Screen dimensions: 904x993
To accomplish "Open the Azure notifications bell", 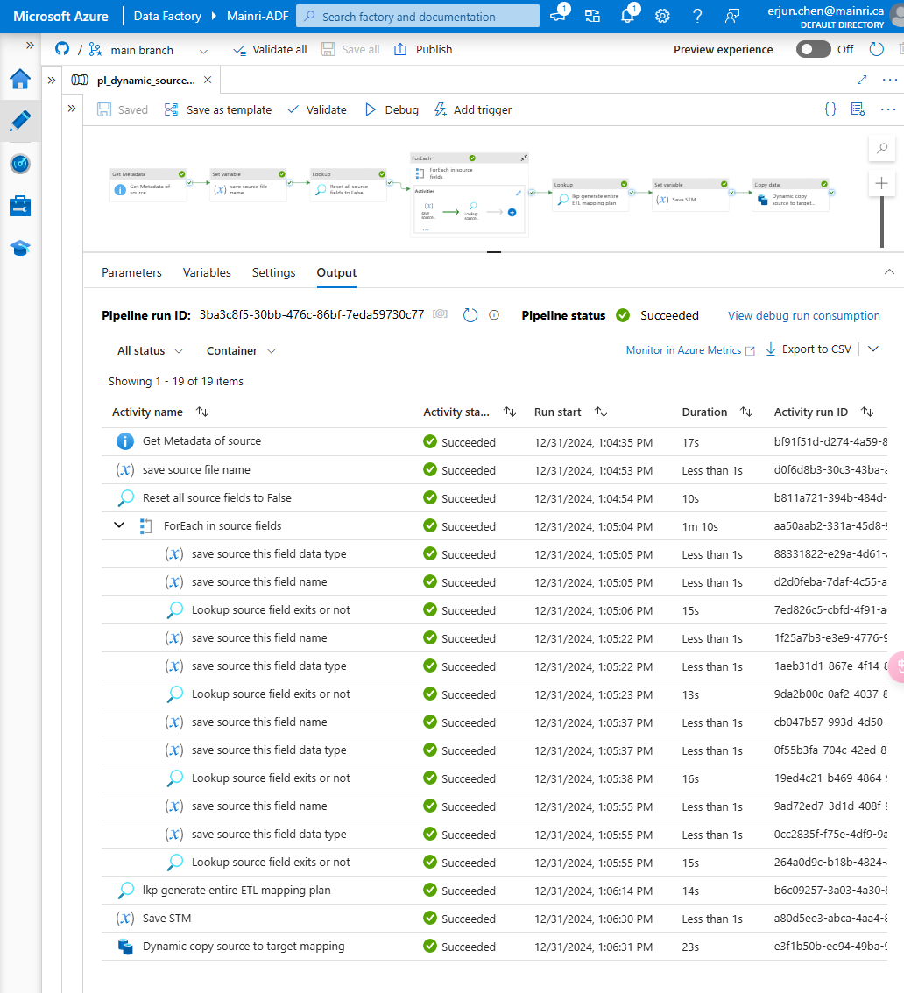I will pos(627,15).
